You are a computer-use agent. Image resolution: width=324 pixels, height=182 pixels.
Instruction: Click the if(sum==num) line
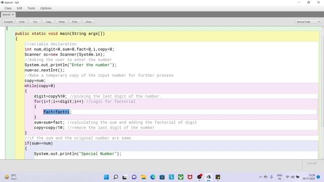pos(38,143)
